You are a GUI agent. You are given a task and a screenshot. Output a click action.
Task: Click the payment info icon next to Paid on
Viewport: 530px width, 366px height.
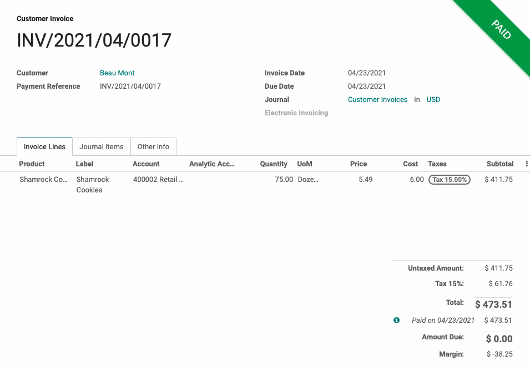coord(396,320)
